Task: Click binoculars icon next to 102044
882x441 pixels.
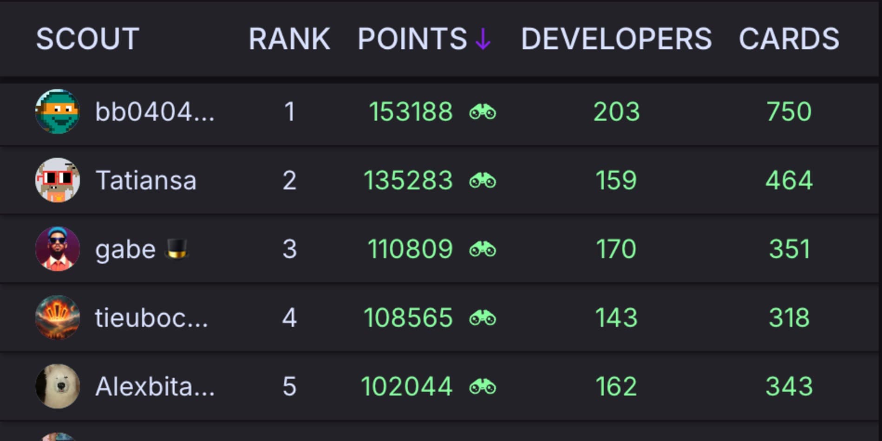Action: (483, 387)
